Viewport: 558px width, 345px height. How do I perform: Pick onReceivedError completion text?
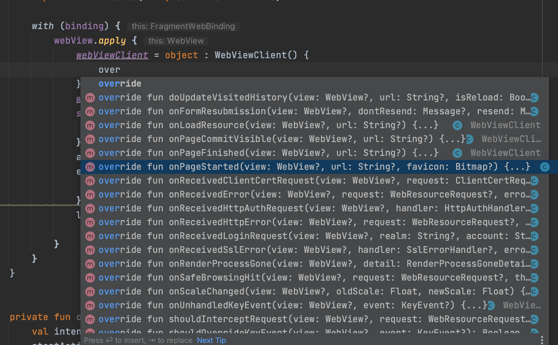pos(314,194)
